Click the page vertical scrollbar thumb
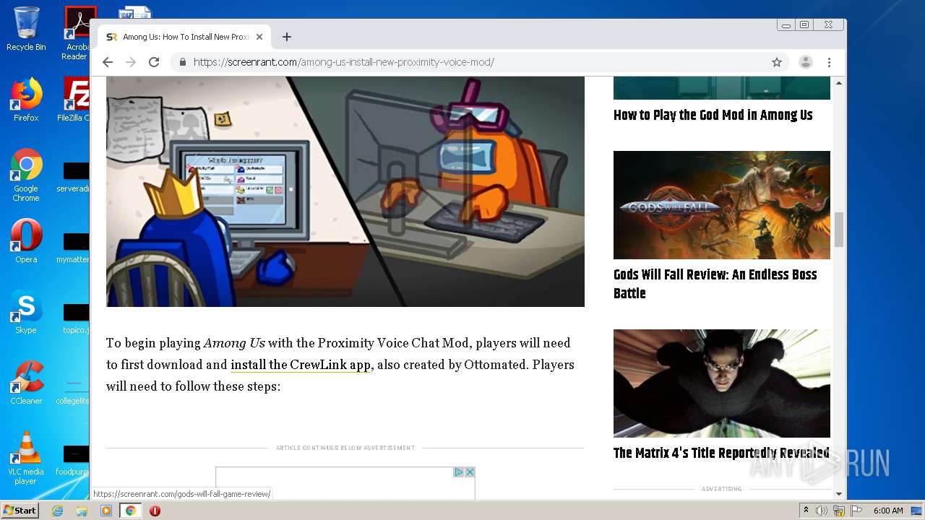This screenshot has width=925, height=520. coord(839,230)
